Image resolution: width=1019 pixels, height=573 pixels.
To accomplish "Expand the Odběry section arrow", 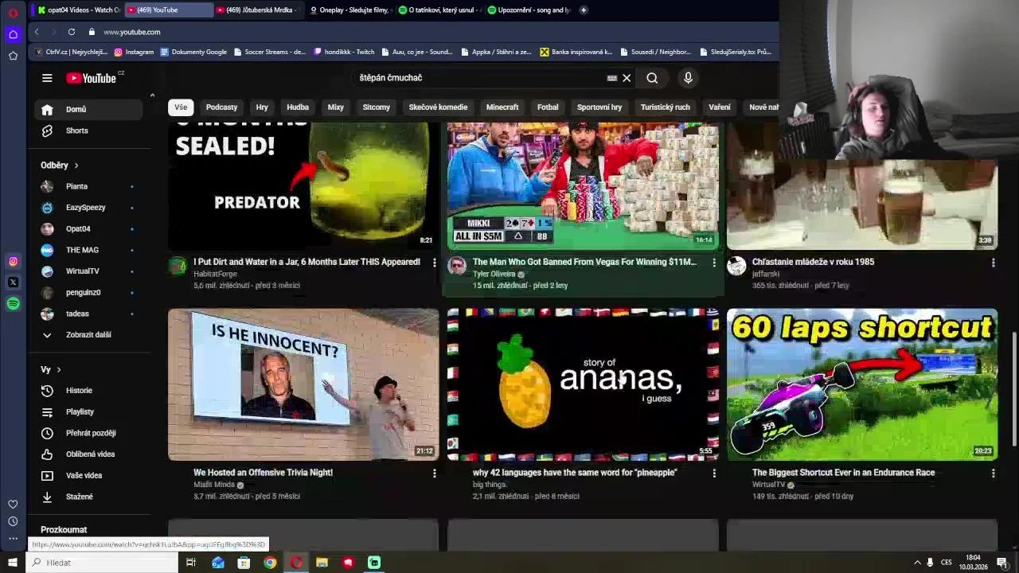I will (x=76, y=166).
